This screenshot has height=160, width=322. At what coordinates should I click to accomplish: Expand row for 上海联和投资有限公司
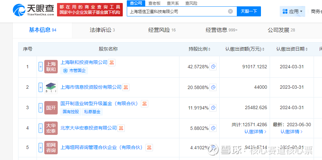(x=41, y=67)
